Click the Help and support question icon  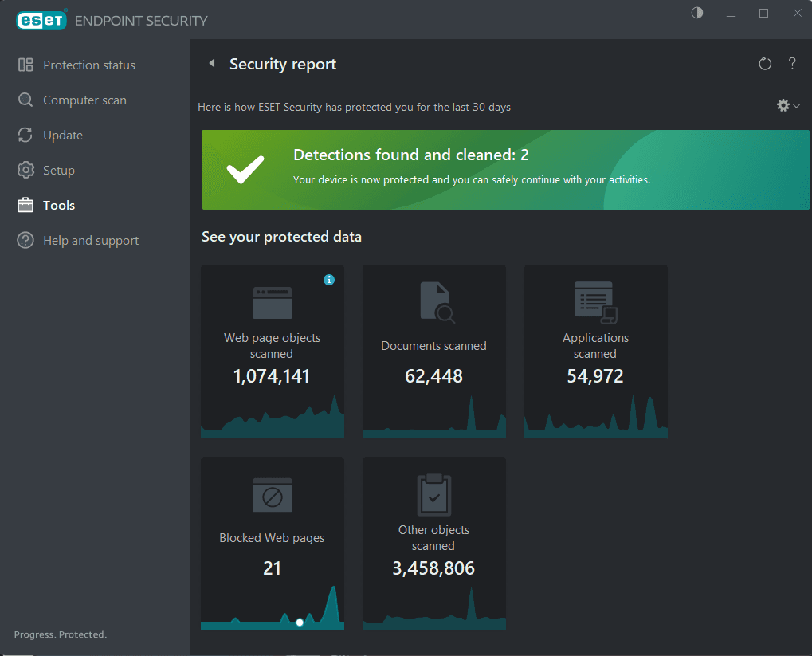point(25,241)
